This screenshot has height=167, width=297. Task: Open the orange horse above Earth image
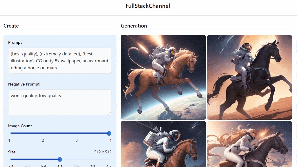click(x=163, y=77)
